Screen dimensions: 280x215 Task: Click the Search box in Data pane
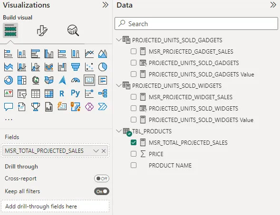(x=196, y=24)
